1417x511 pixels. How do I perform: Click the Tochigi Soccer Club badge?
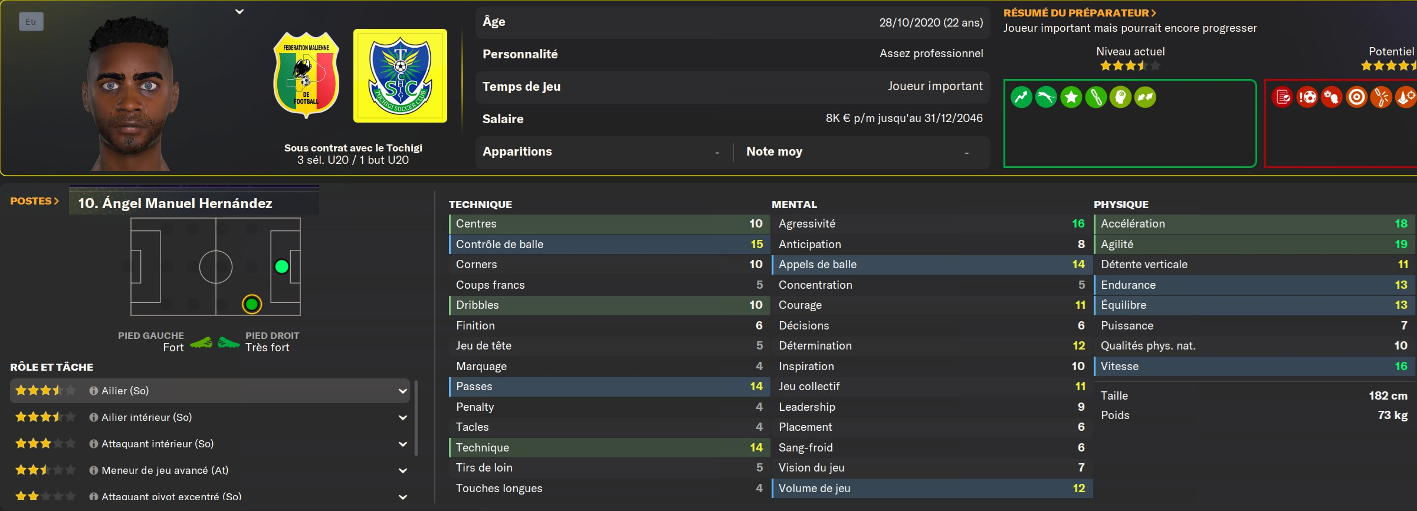point(400,76)
